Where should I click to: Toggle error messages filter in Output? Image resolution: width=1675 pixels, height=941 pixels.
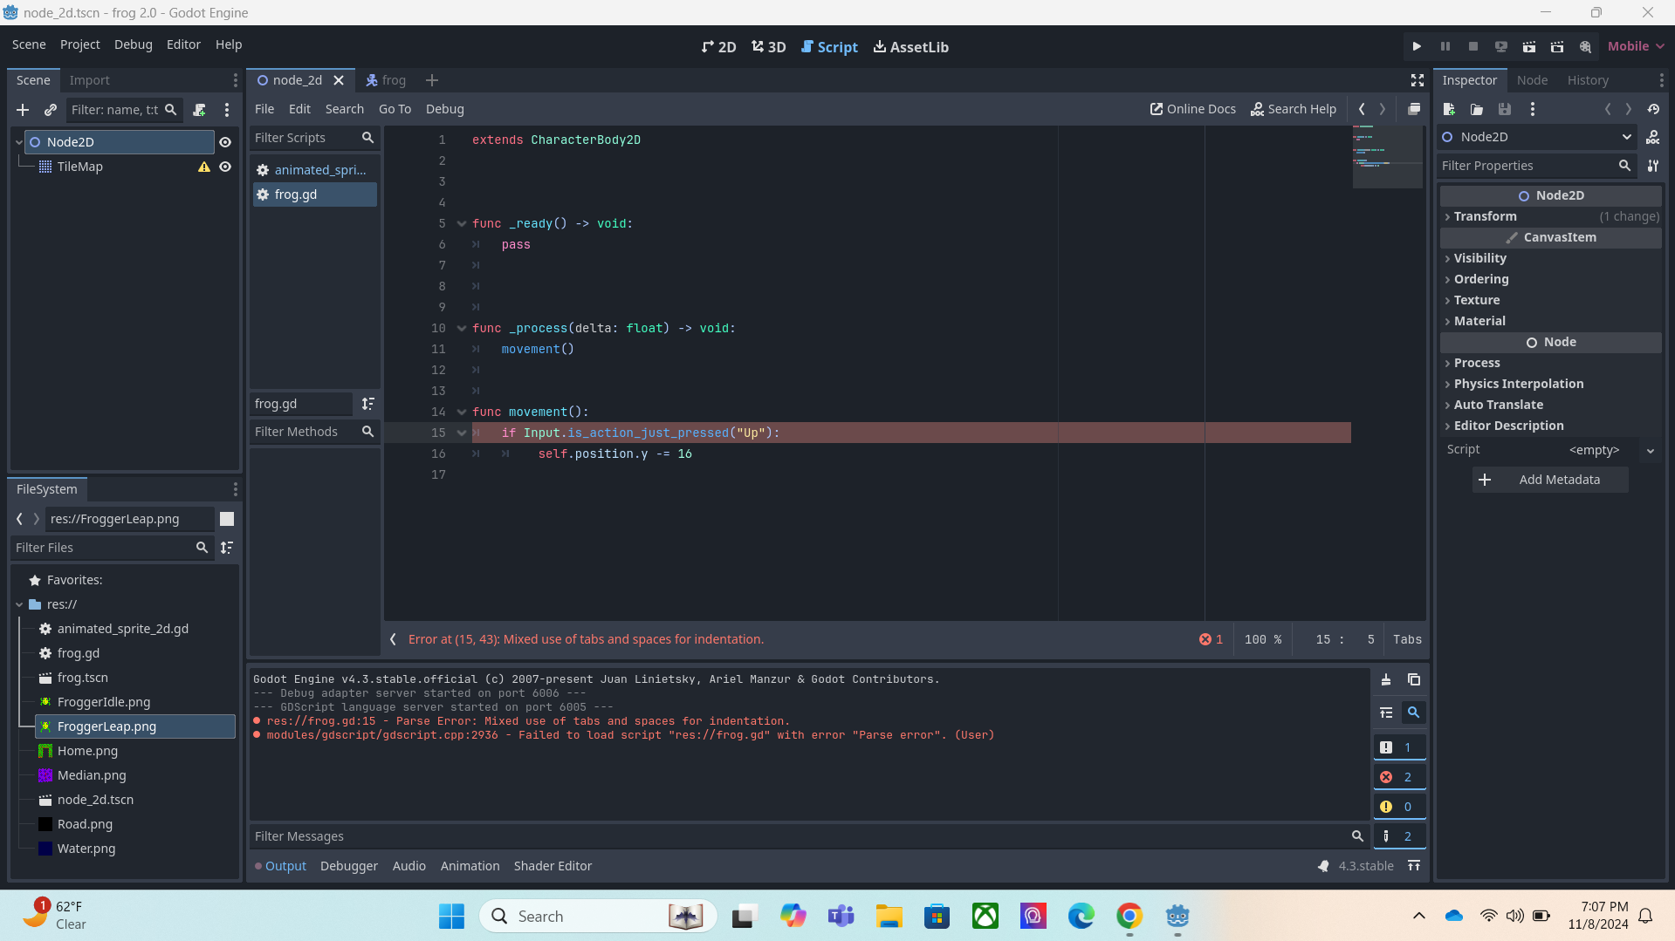(x=1398, y=777)
